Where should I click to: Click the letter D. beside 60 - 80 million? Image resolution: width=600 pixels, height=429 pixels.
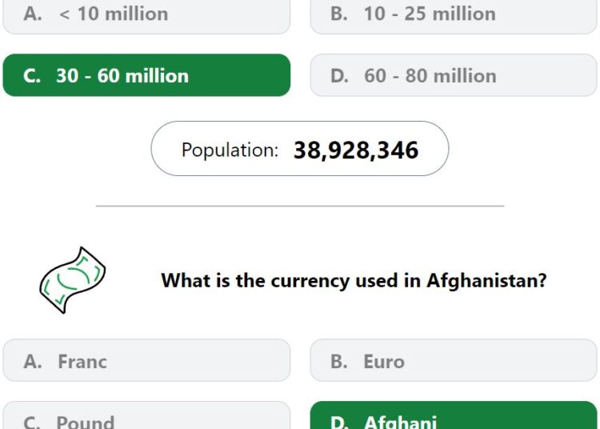coord(339,76)
